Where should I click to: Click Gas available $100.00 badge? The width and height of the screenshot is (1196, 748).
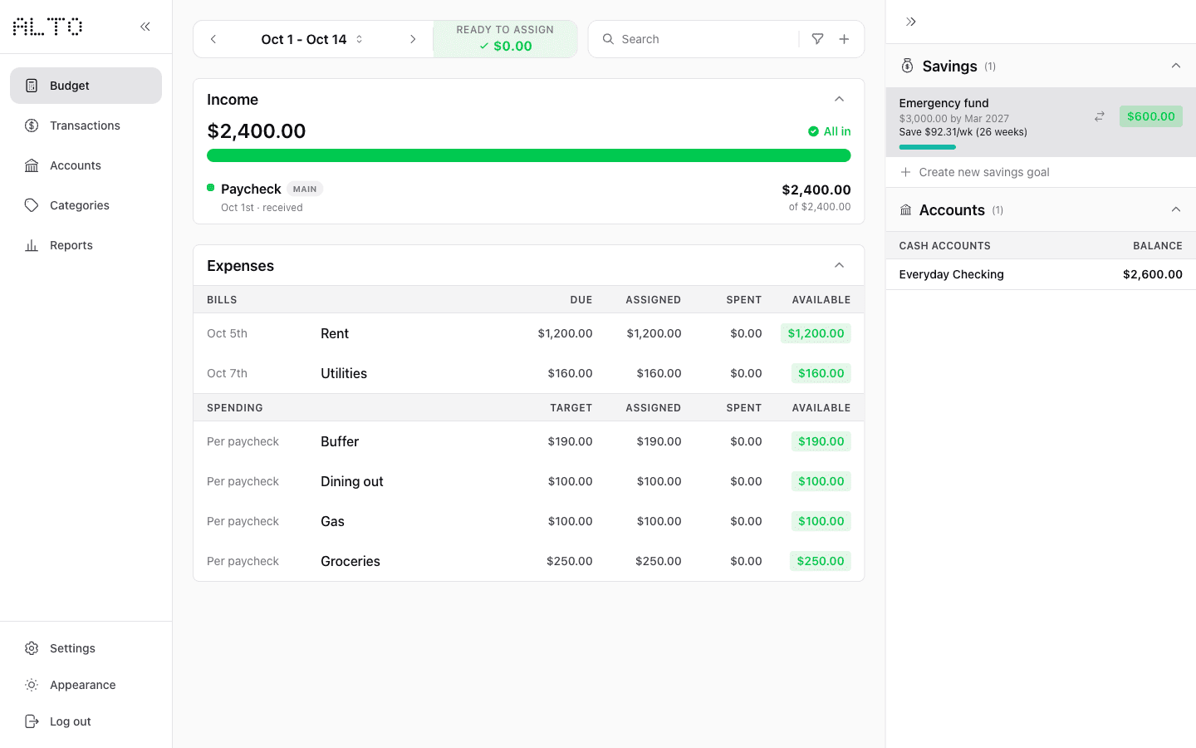(821, 521)
